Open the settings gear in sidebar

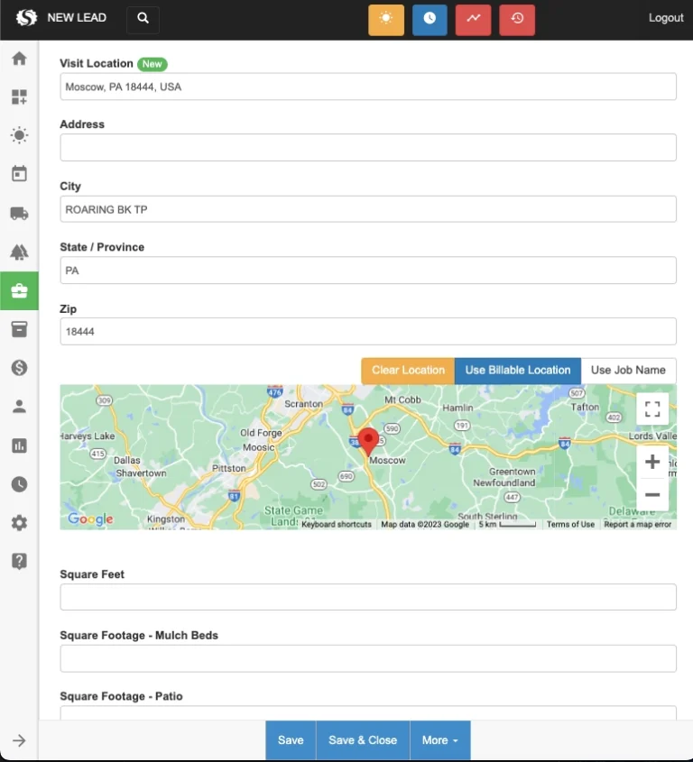[19, 523]
